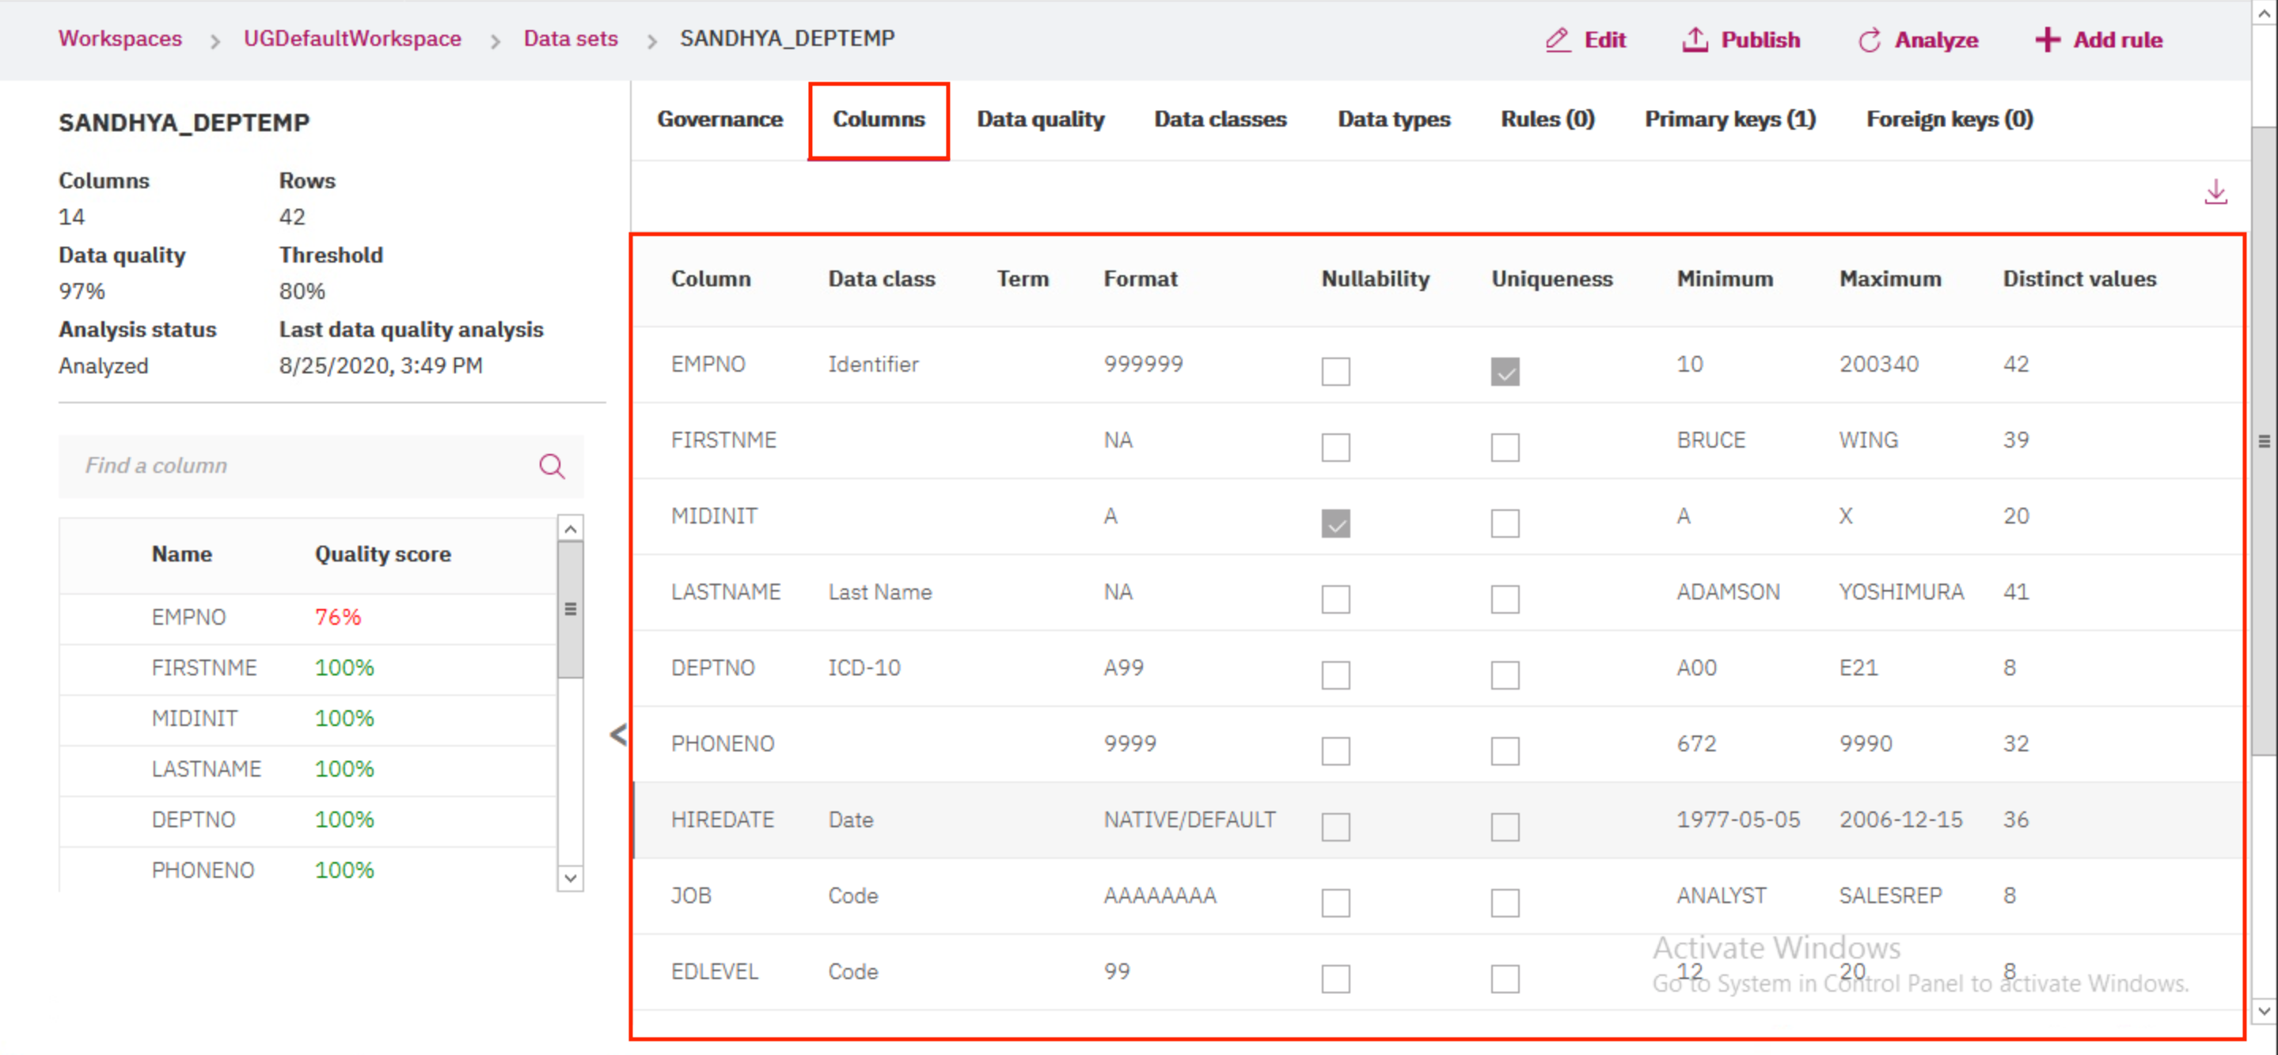Click the scroll-down arrow of the column list

[x=571, y=879]
